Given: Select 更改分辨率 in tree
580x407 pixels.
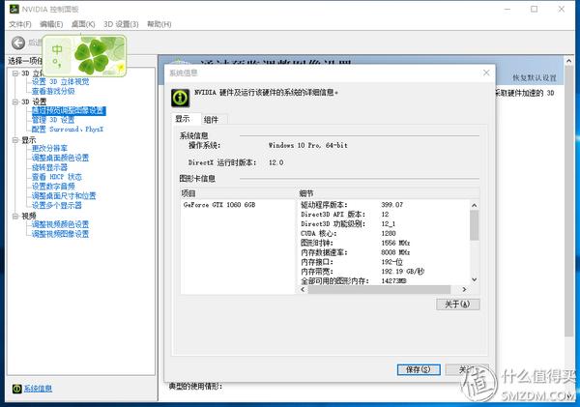Looking at the screenshot, I should (x=49, y=148).
